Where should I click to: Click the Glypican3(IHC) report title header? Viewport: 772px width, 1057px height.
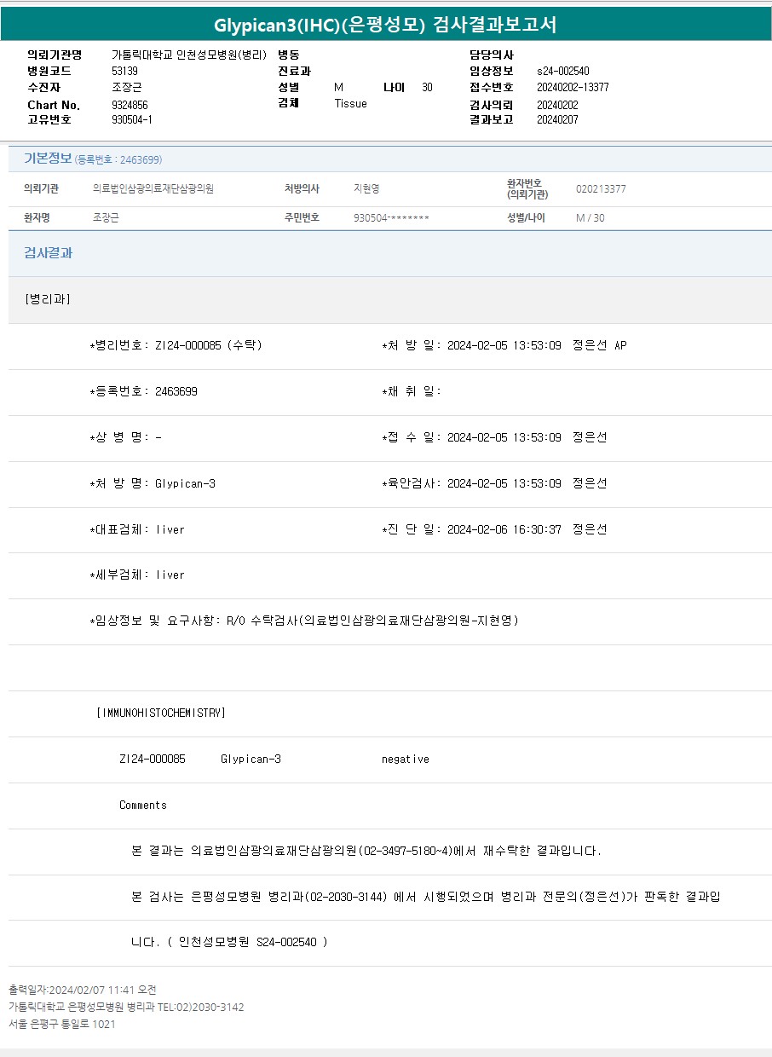tap(385, 25)
